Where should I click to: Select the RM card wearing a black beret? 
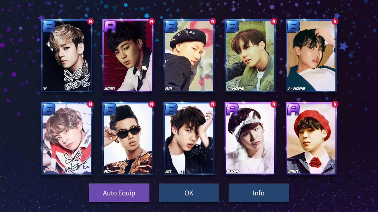point(189,56)
